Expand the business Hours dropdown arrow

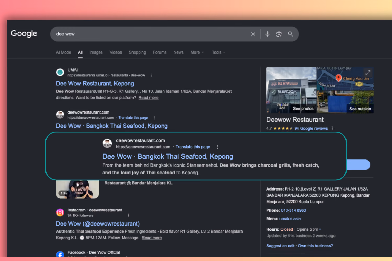click(320, 229)
